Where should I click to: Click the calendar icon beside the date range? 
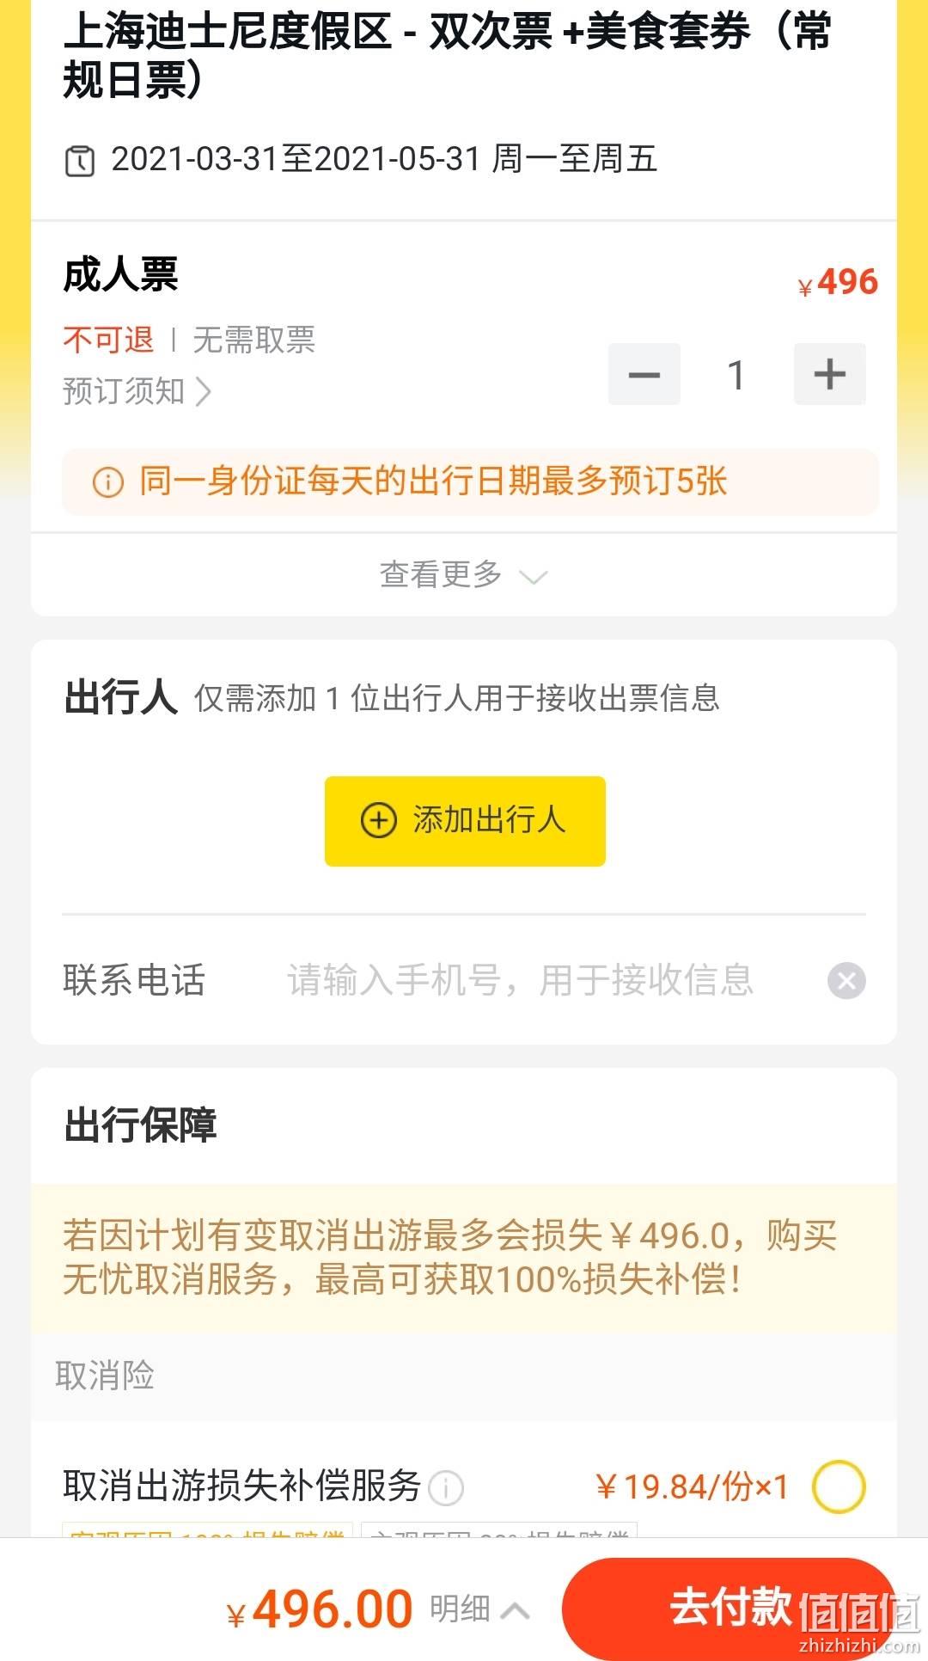pyautogui.click(x=80, y=161)
